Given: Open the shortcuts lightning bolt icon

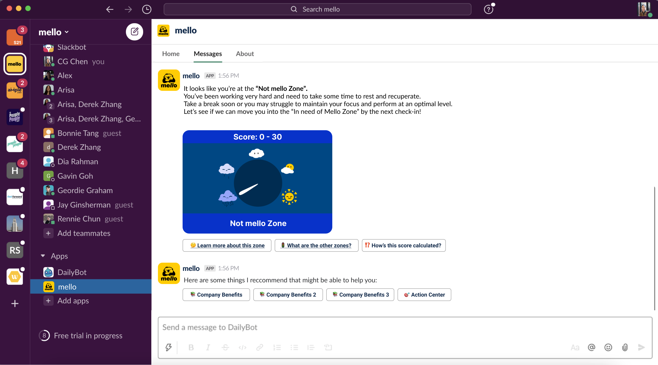Looking at the screenshot, I should click(x=168, y=347).
